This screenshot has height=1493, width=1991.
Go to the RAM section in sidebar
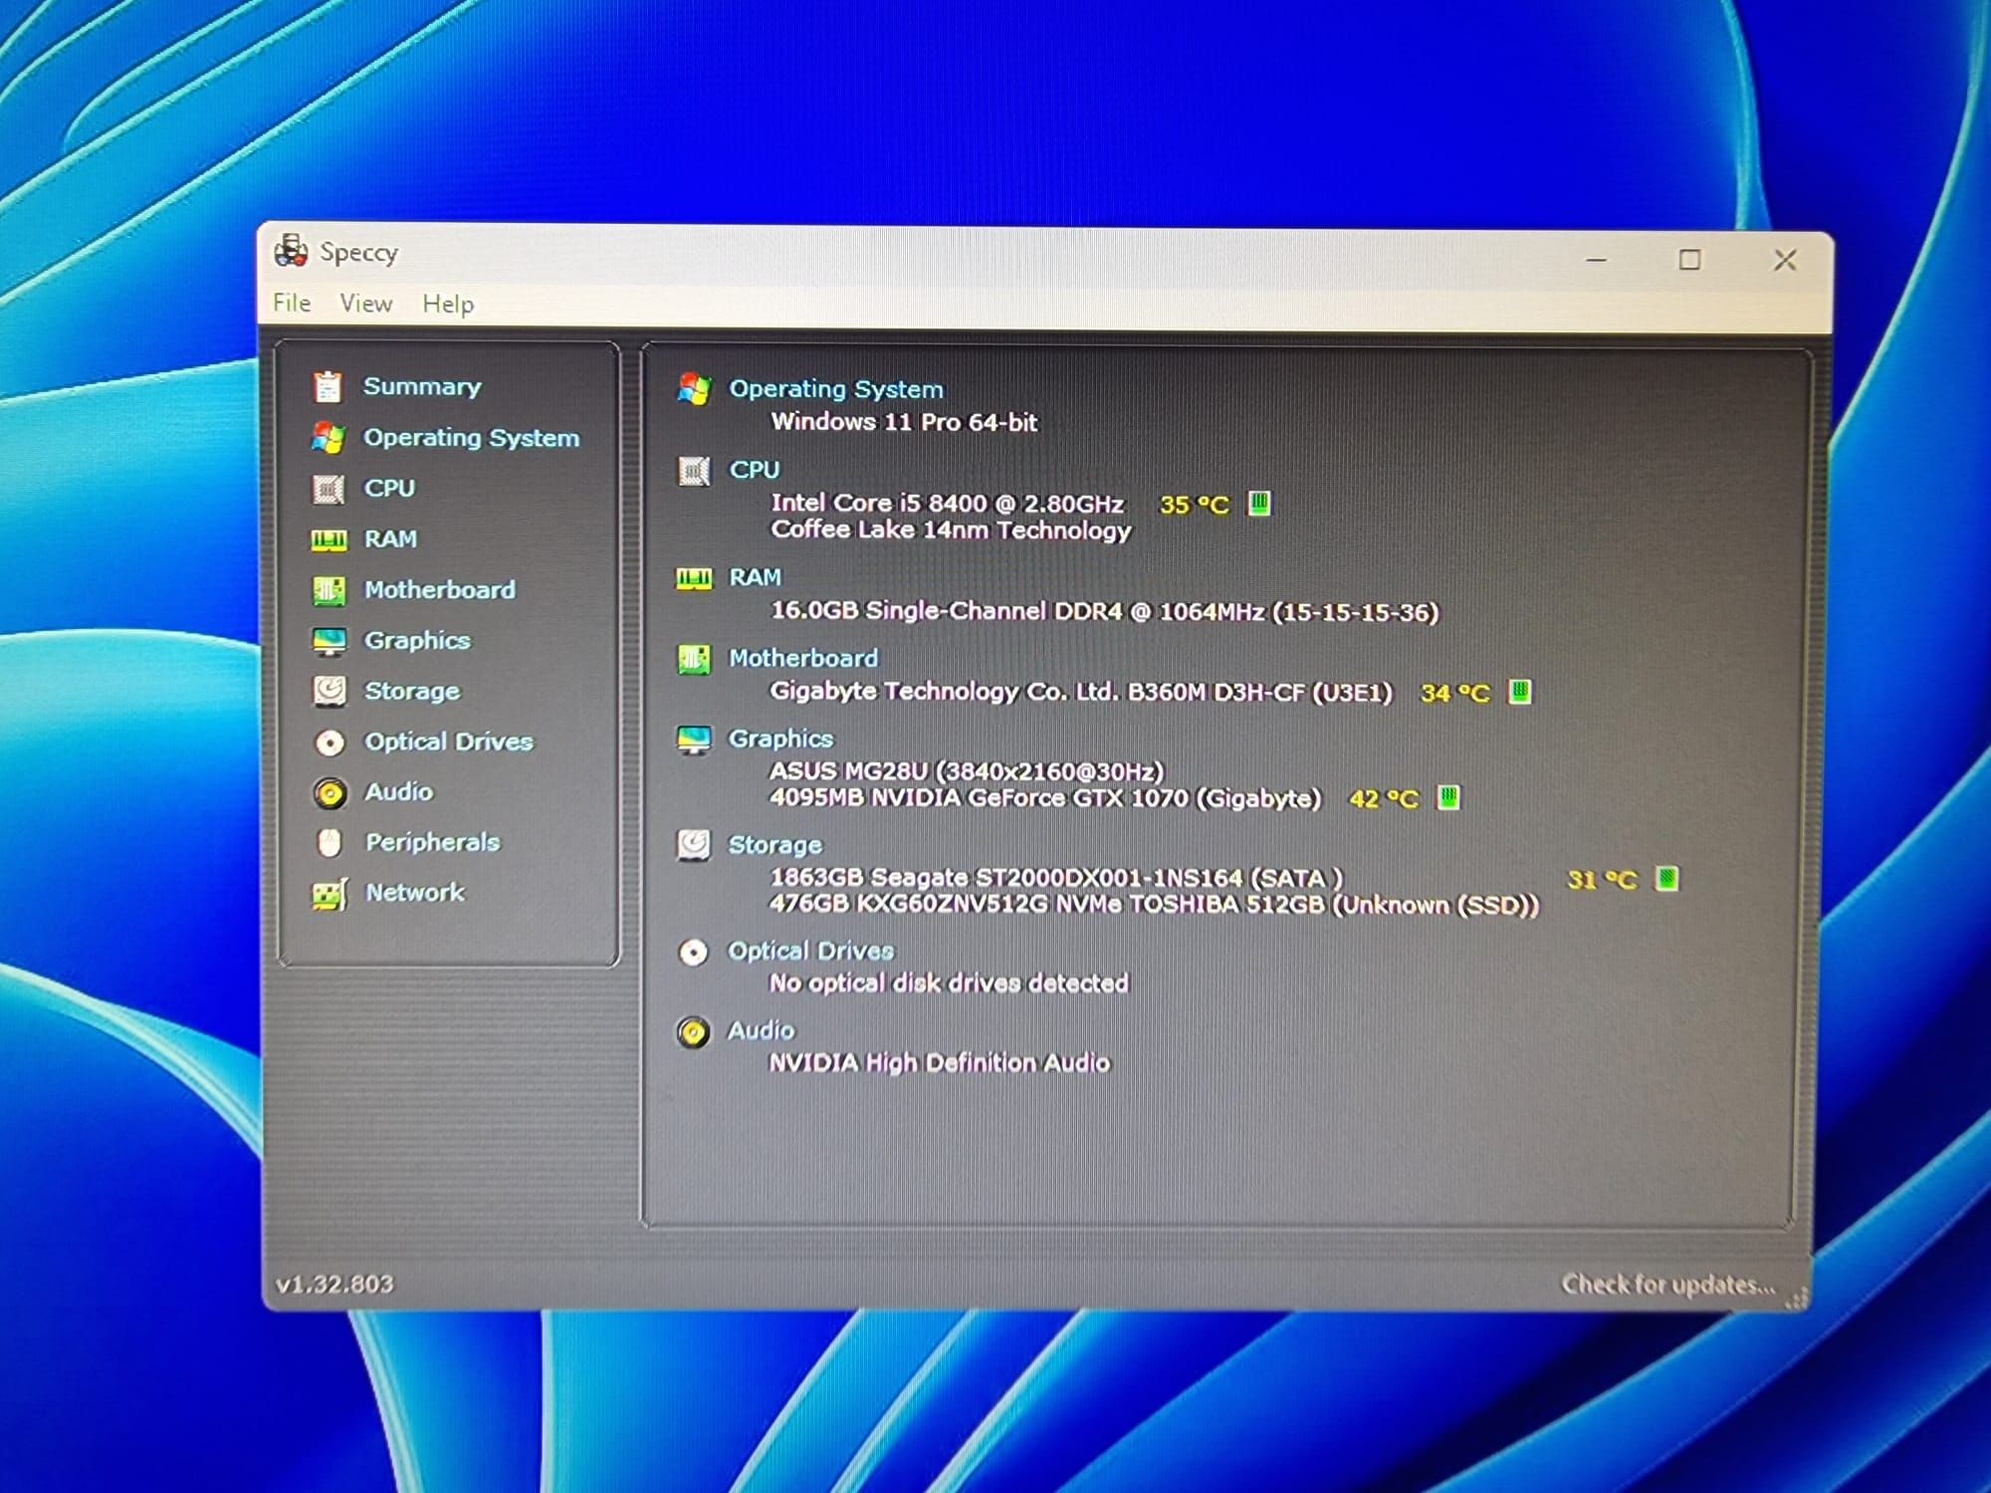(x=390, y=539)
